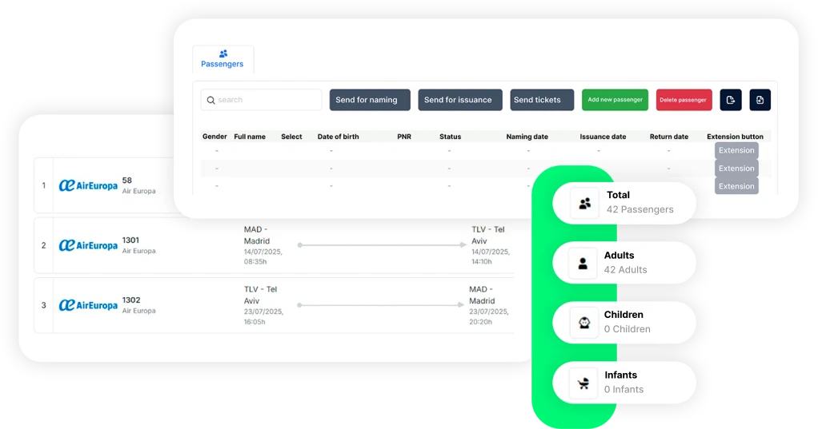
Task: Click the Infants stroller icon
Action: click(x=584, y=383)
